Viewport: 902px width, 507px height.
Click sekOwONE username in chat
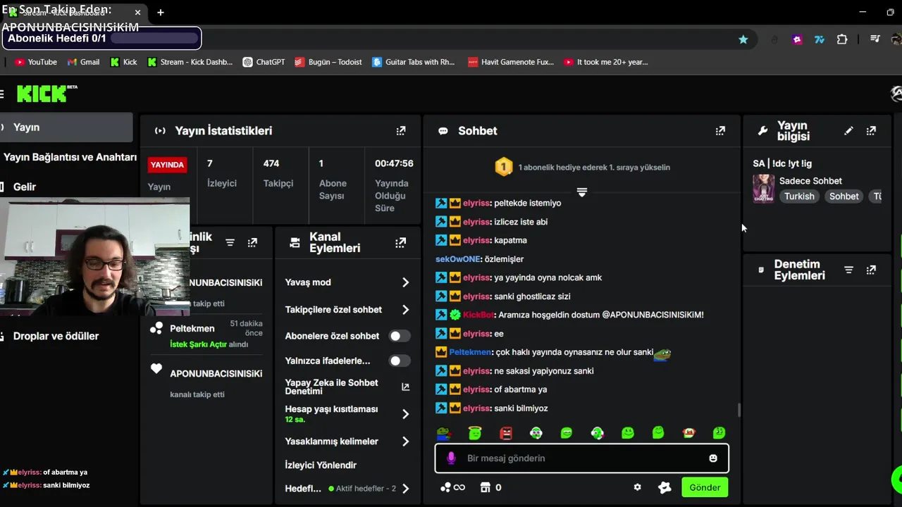[x=458, y=259]
